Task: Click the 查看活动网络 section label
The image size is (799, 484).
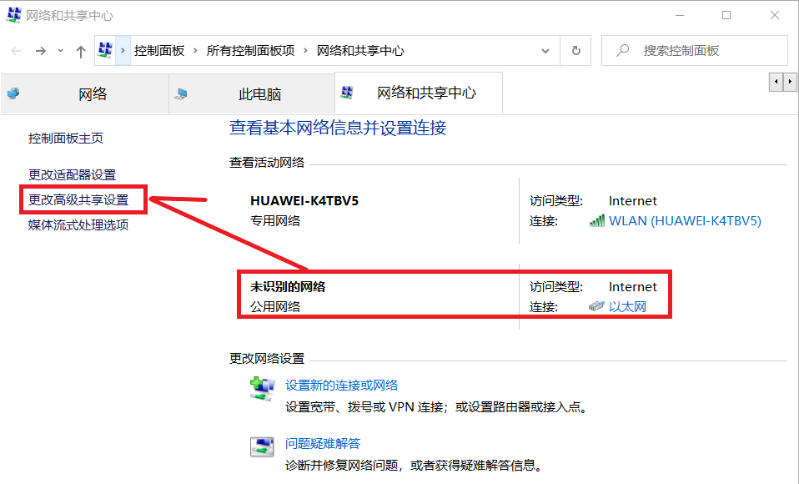Action: tap(267, 162)
